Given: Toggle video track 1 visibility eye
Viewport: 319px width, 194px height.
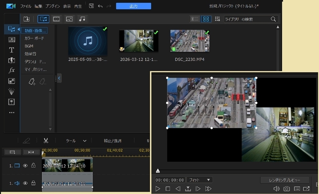Looking at the screenshot, I should (x=25, y=166).
